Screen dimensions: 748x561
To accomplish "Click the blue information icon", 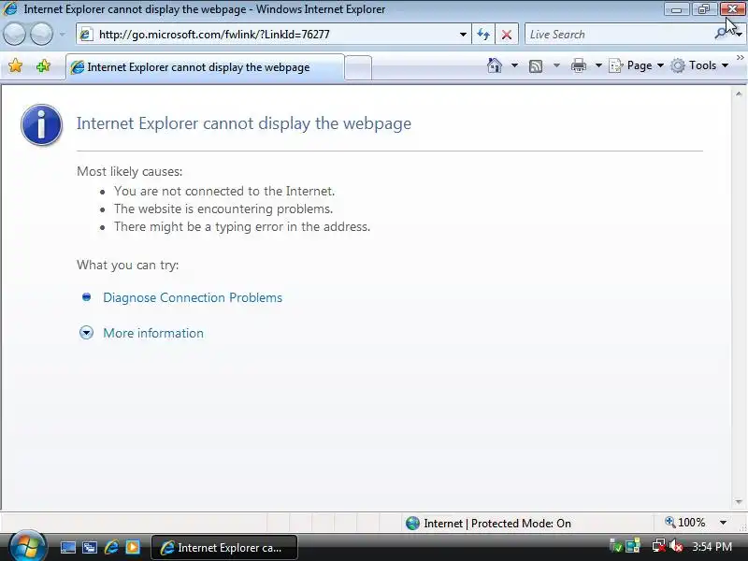I will (x=41, y=124).
